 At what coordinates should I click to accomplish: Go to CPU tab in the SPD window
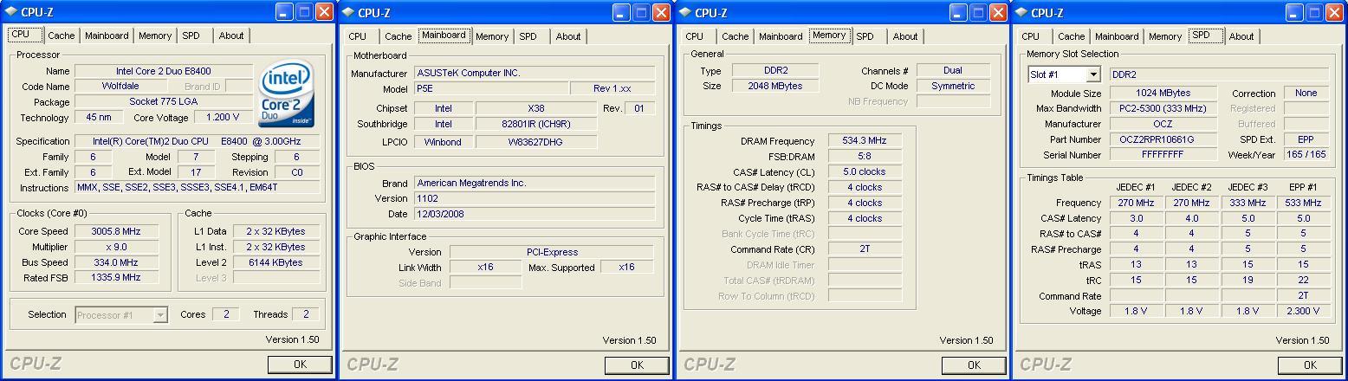(x=1031, y=36)
